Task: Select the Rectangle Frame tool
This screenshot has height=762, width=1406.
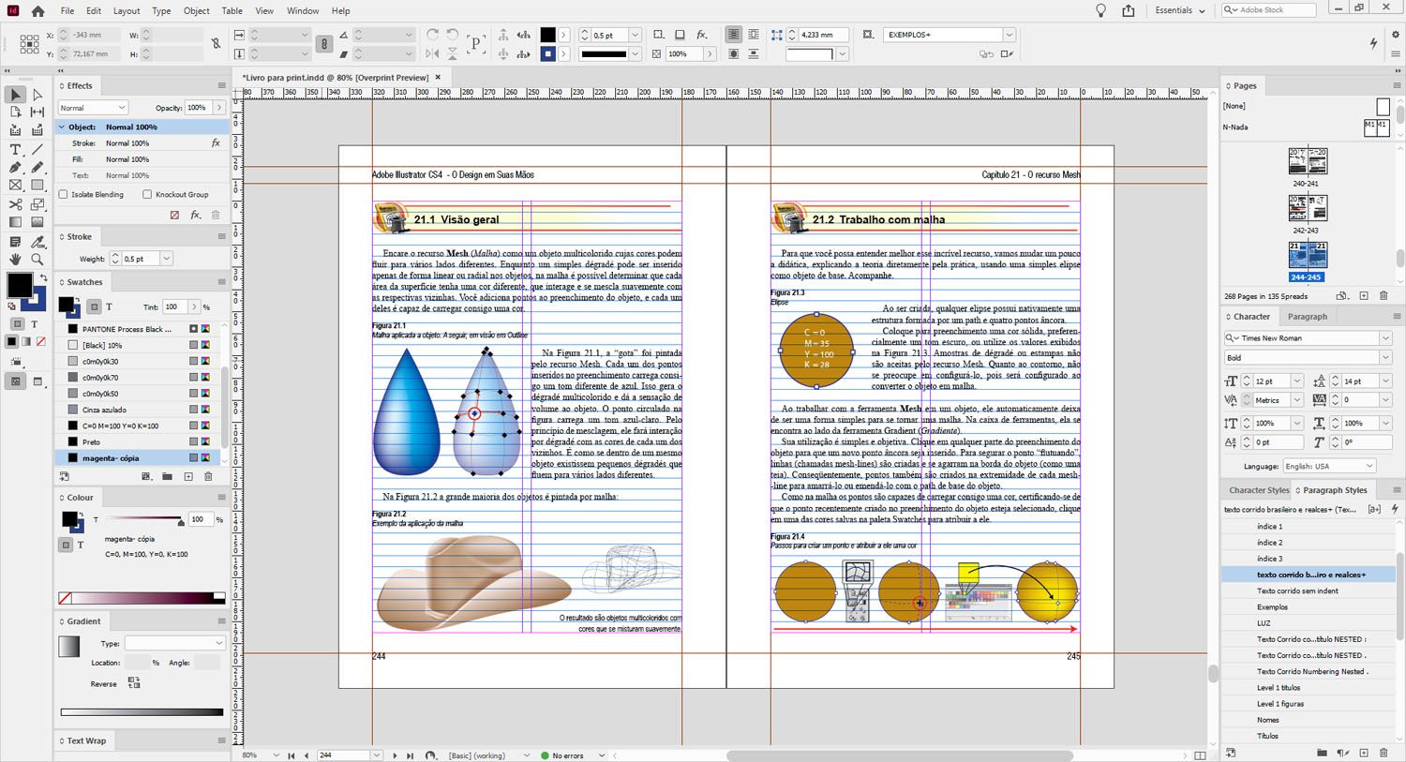Action: 15,186
